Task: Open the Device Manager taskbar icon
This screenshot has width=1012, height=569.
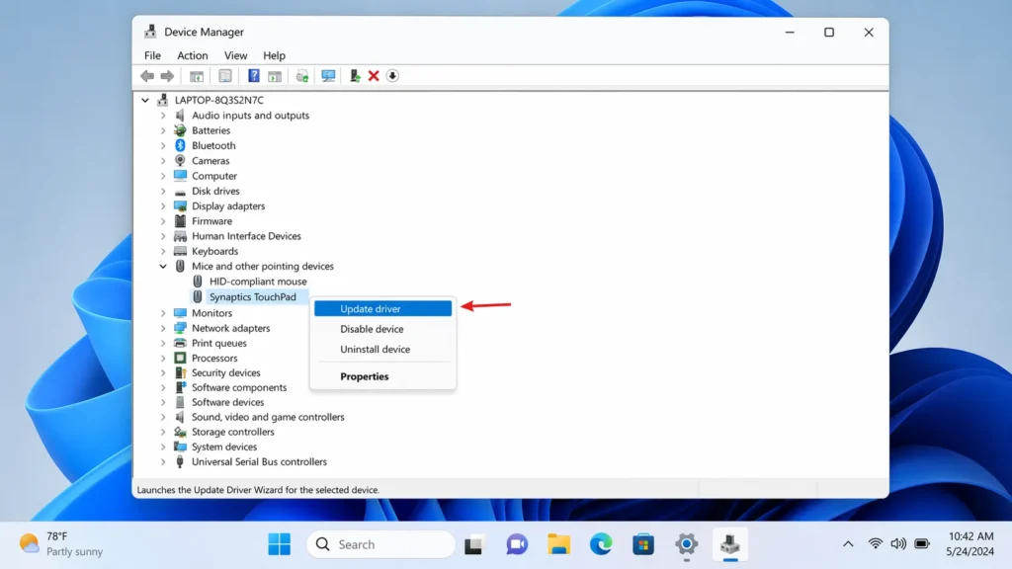Action: coord(729,543)
